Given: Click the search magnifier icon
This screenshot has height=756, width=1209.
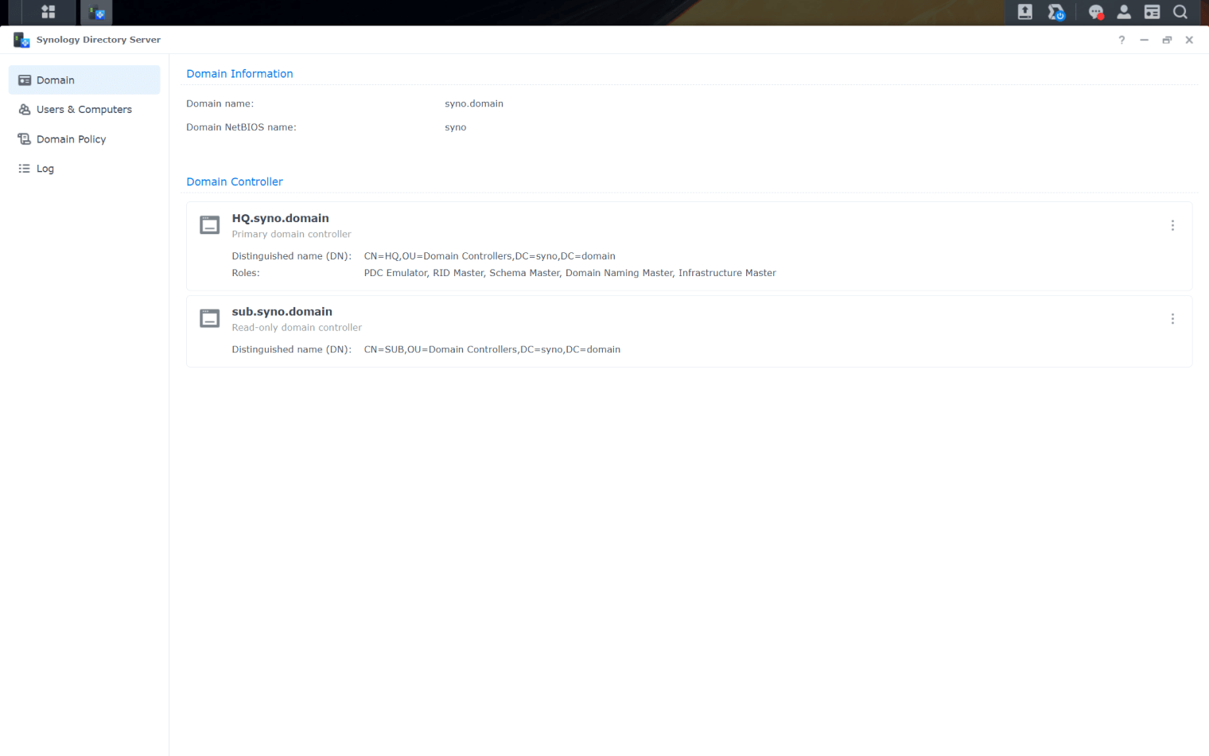Looking at the screenshot, I should 1180,12.
